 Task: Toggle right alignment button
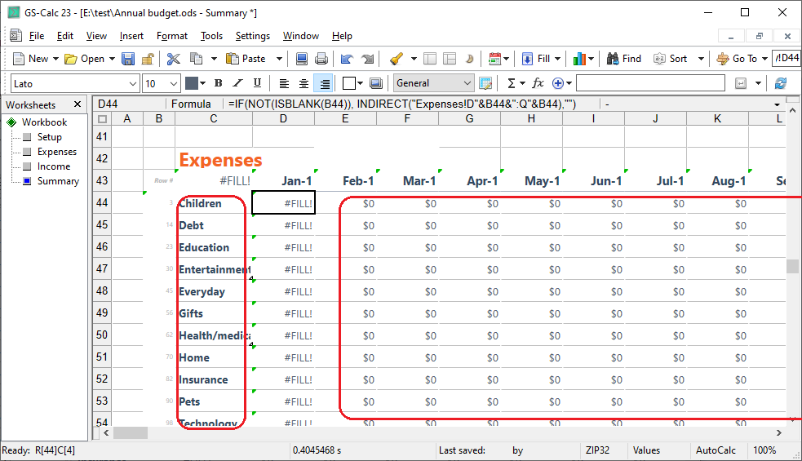tap(324, 83)
